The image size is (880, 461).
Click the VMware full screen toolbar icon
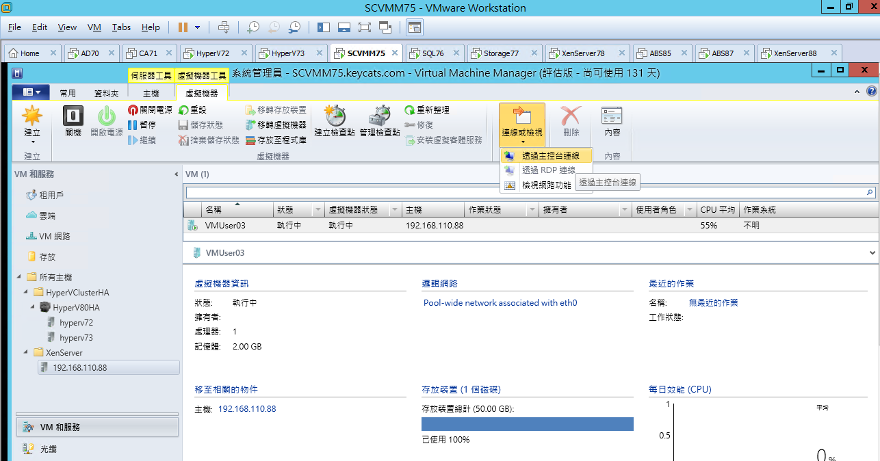click(x=364, y=27)
